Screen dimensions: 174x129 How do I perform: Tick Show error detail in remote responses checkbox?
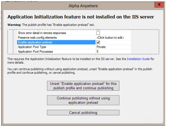pyautogui.click(x=98, y=33)
